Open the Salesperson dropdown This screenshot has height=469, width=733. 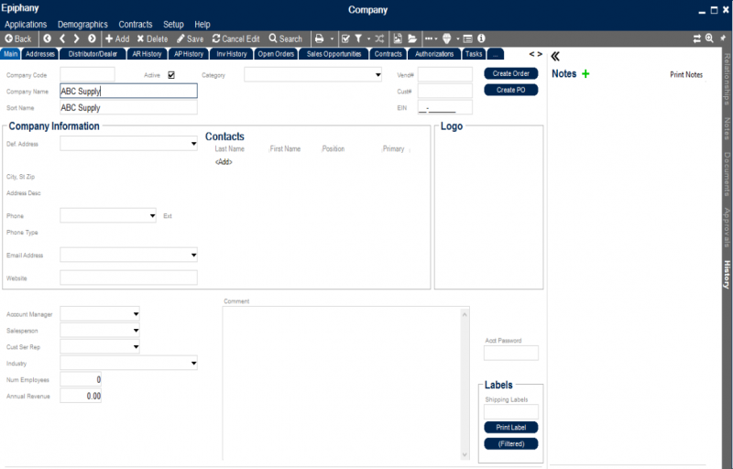click(x=136, y=331)
